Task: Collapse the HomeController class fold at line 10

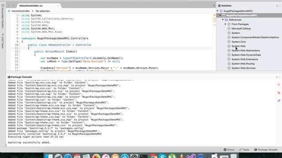Action: pos(19,45)
